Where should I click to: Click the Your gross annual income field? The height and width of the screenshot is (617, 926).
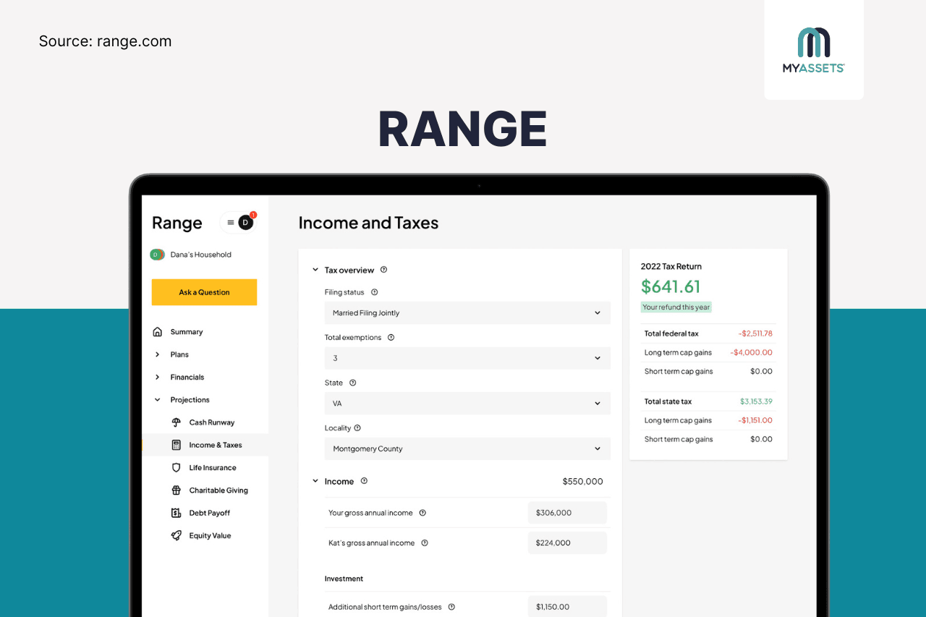[567, 513]
